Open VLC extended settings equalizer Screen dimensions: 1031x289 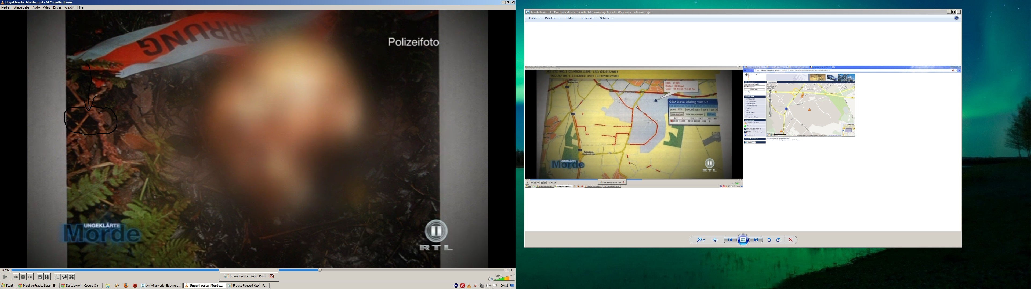pyautogui.click(x=47, y=277)
